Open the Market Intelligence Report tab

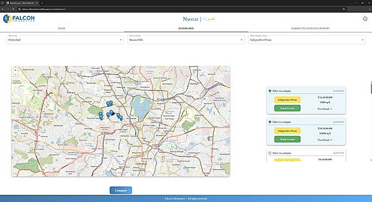[310, 29]
